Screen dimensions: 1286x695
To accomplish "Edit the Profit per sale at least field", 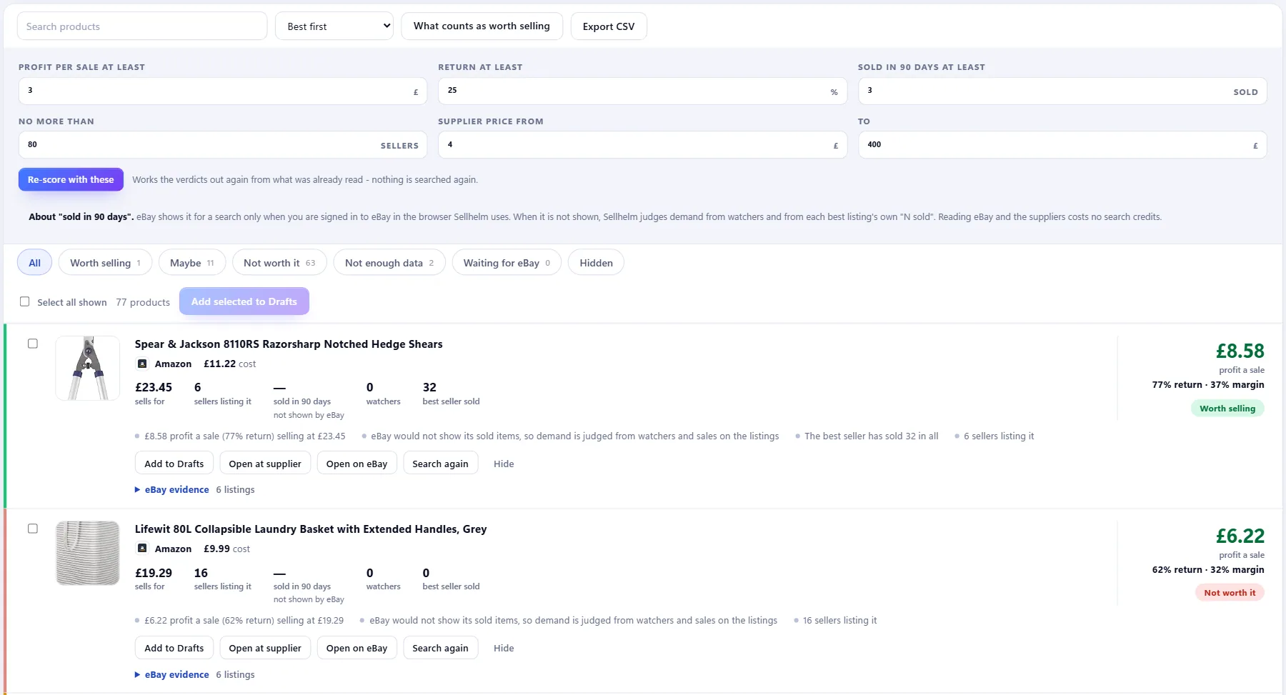I will coord(222,91).
